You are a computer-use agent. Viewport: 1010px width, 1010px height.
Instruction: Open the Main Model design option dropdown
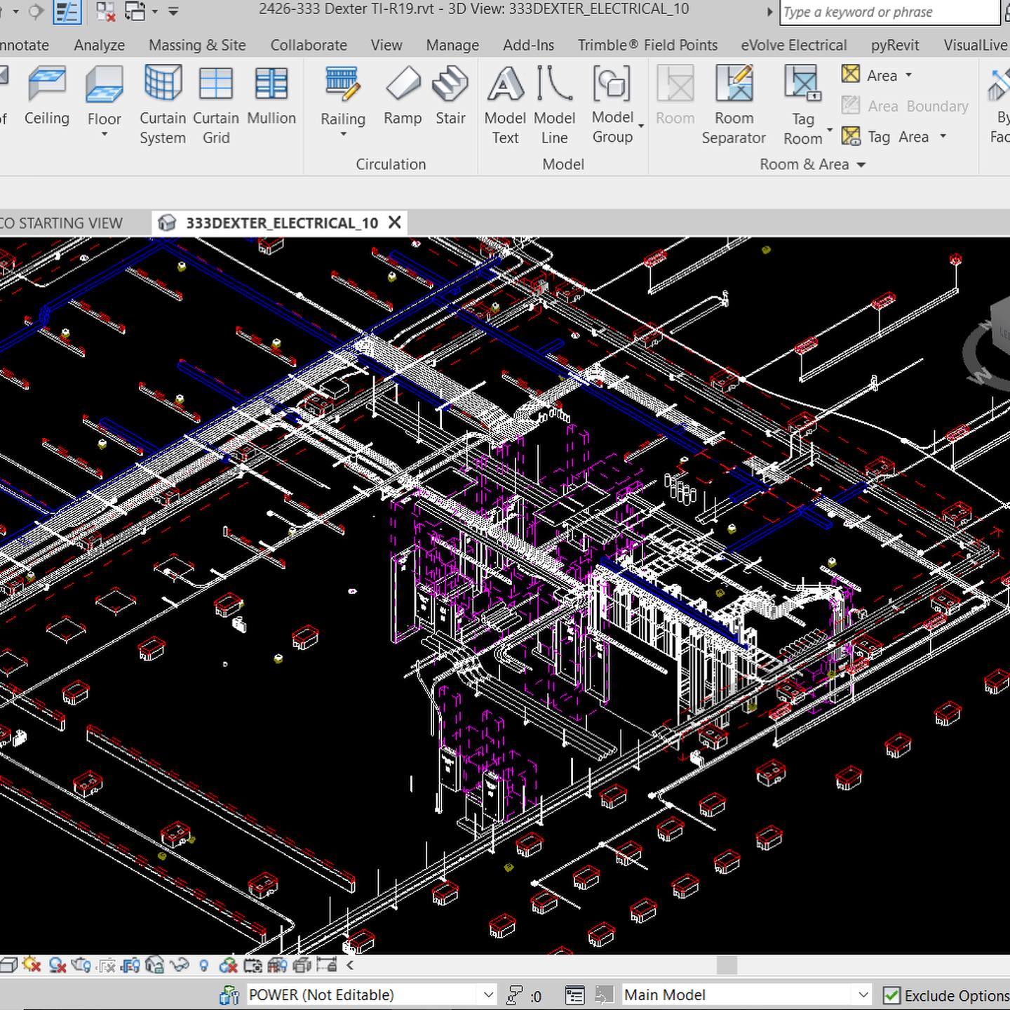pos(863,995)
